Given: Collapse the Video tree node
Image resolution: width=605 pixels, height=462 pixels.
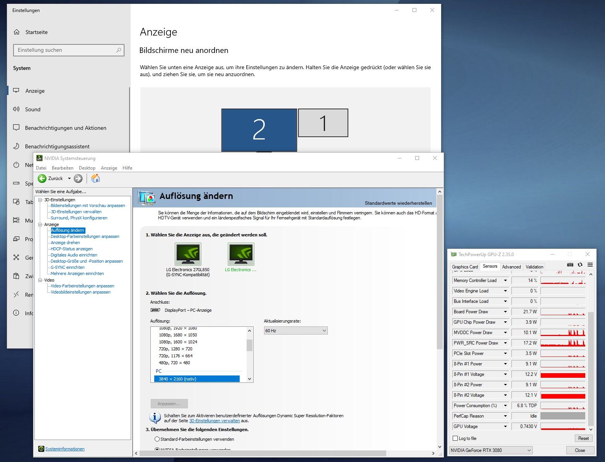Looking at the screenshot, I should pos(40,280).
